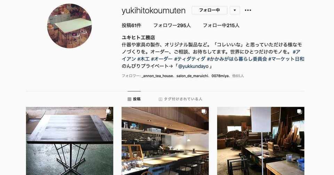Open hashtag #木工
Viewport: 334px width, 175px height.
click(x=143, y=59)
